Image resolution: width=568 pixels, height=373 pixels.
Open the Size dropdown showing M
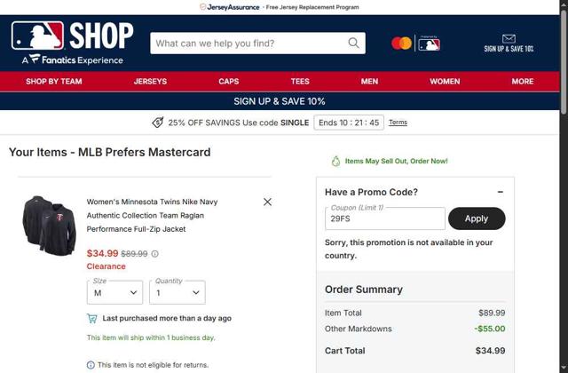114,292
